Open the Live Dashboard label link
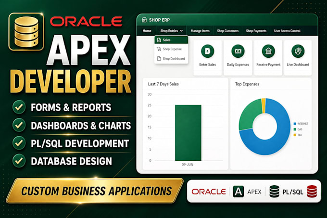 [298, 64]
